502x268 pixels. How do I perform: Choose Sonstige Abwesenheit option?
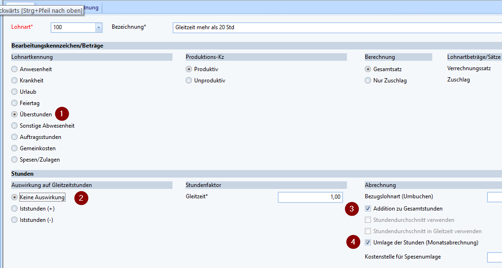15,126
